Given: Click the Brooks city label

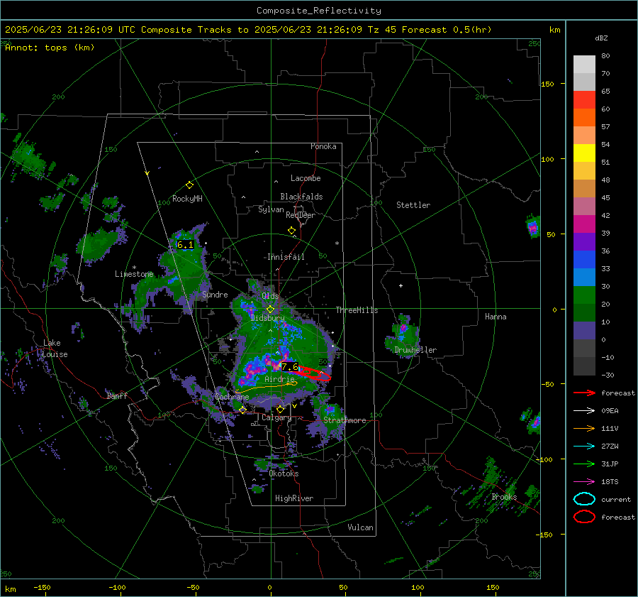Looking at the screenshot, I should (x=504, y=497).
